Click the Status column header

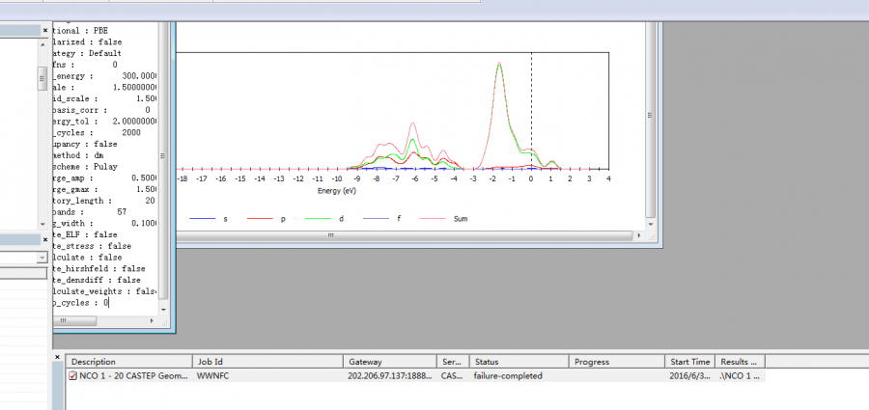519,362
